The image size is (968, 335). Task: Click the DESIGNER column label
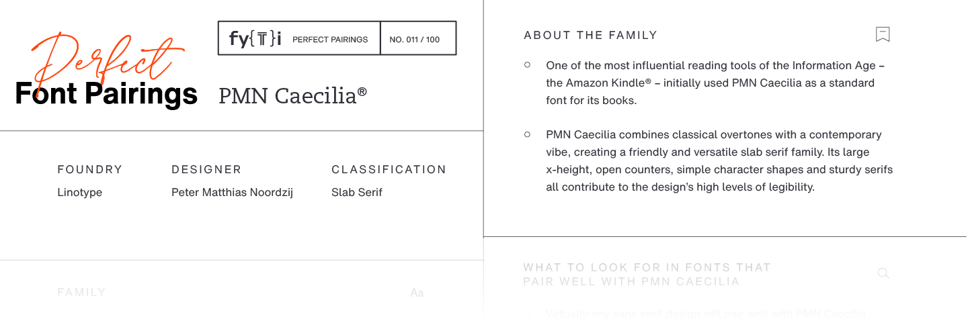coord(206,169)
